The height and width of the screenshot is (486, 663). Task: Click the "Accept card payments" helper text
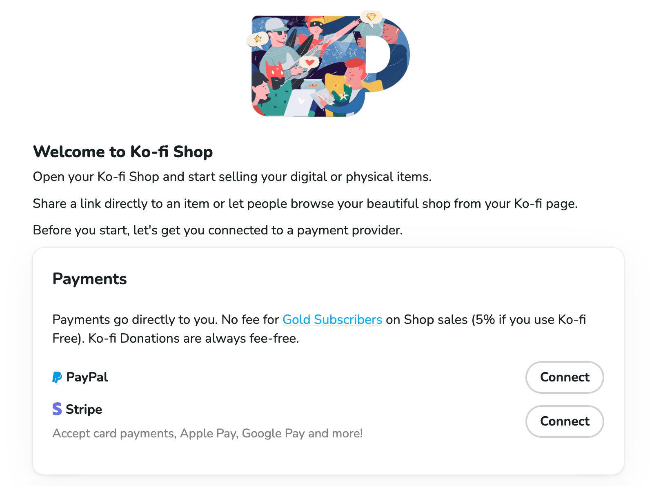coord(207,433)
